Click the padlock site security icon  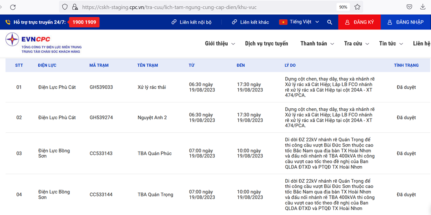74,7
